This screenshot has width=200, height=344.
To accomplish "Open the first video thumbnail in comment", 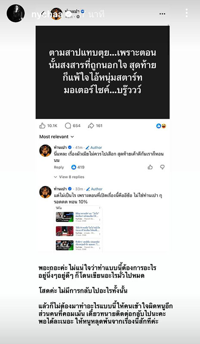I will coord(65,217).
